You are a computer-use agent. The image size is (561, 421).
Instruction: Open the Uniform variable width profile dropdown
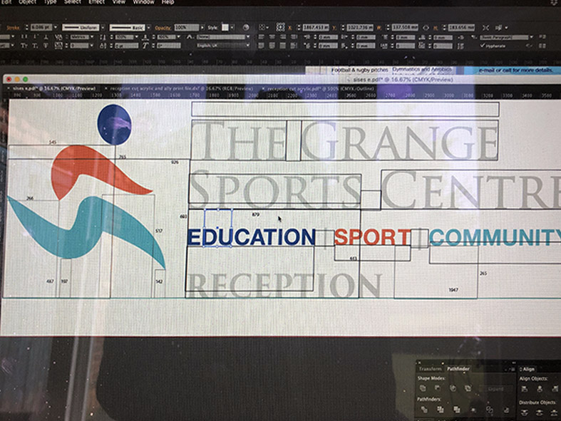click(103, 27)
